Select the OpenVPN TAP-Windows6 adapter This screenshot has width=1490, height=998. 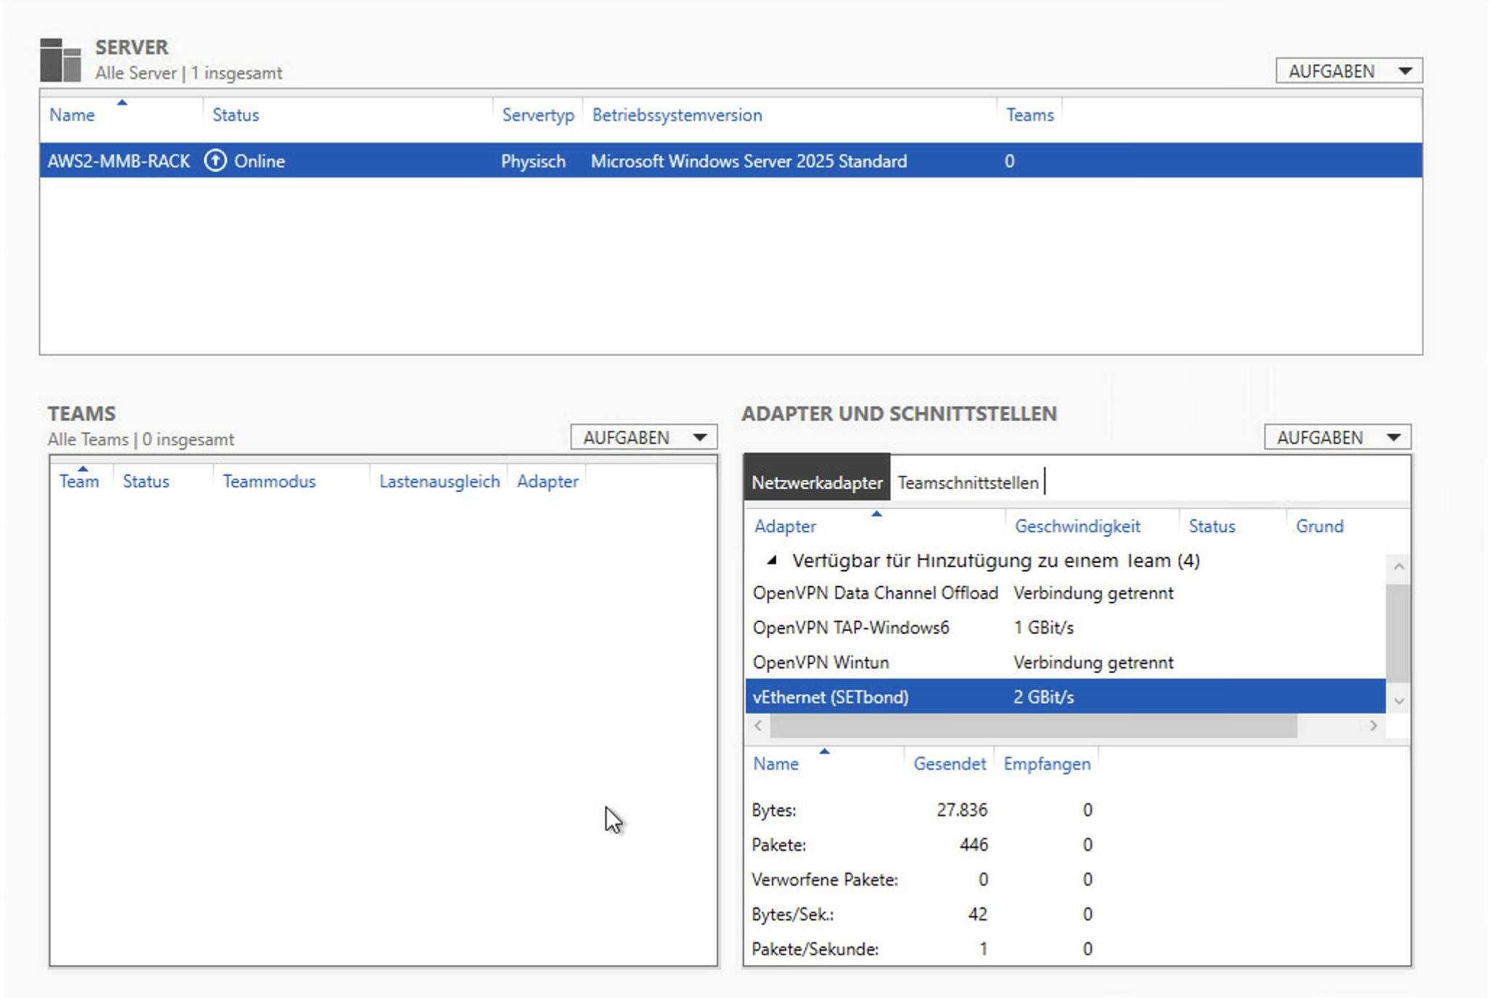[850, 628]
